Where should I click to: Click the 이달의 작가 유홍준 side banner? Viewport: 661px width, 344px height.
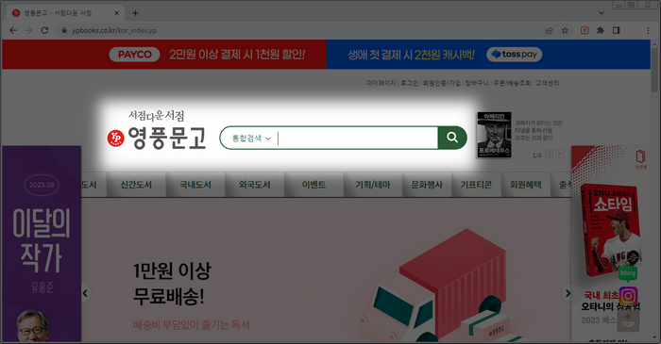click(x=42, y=244)
